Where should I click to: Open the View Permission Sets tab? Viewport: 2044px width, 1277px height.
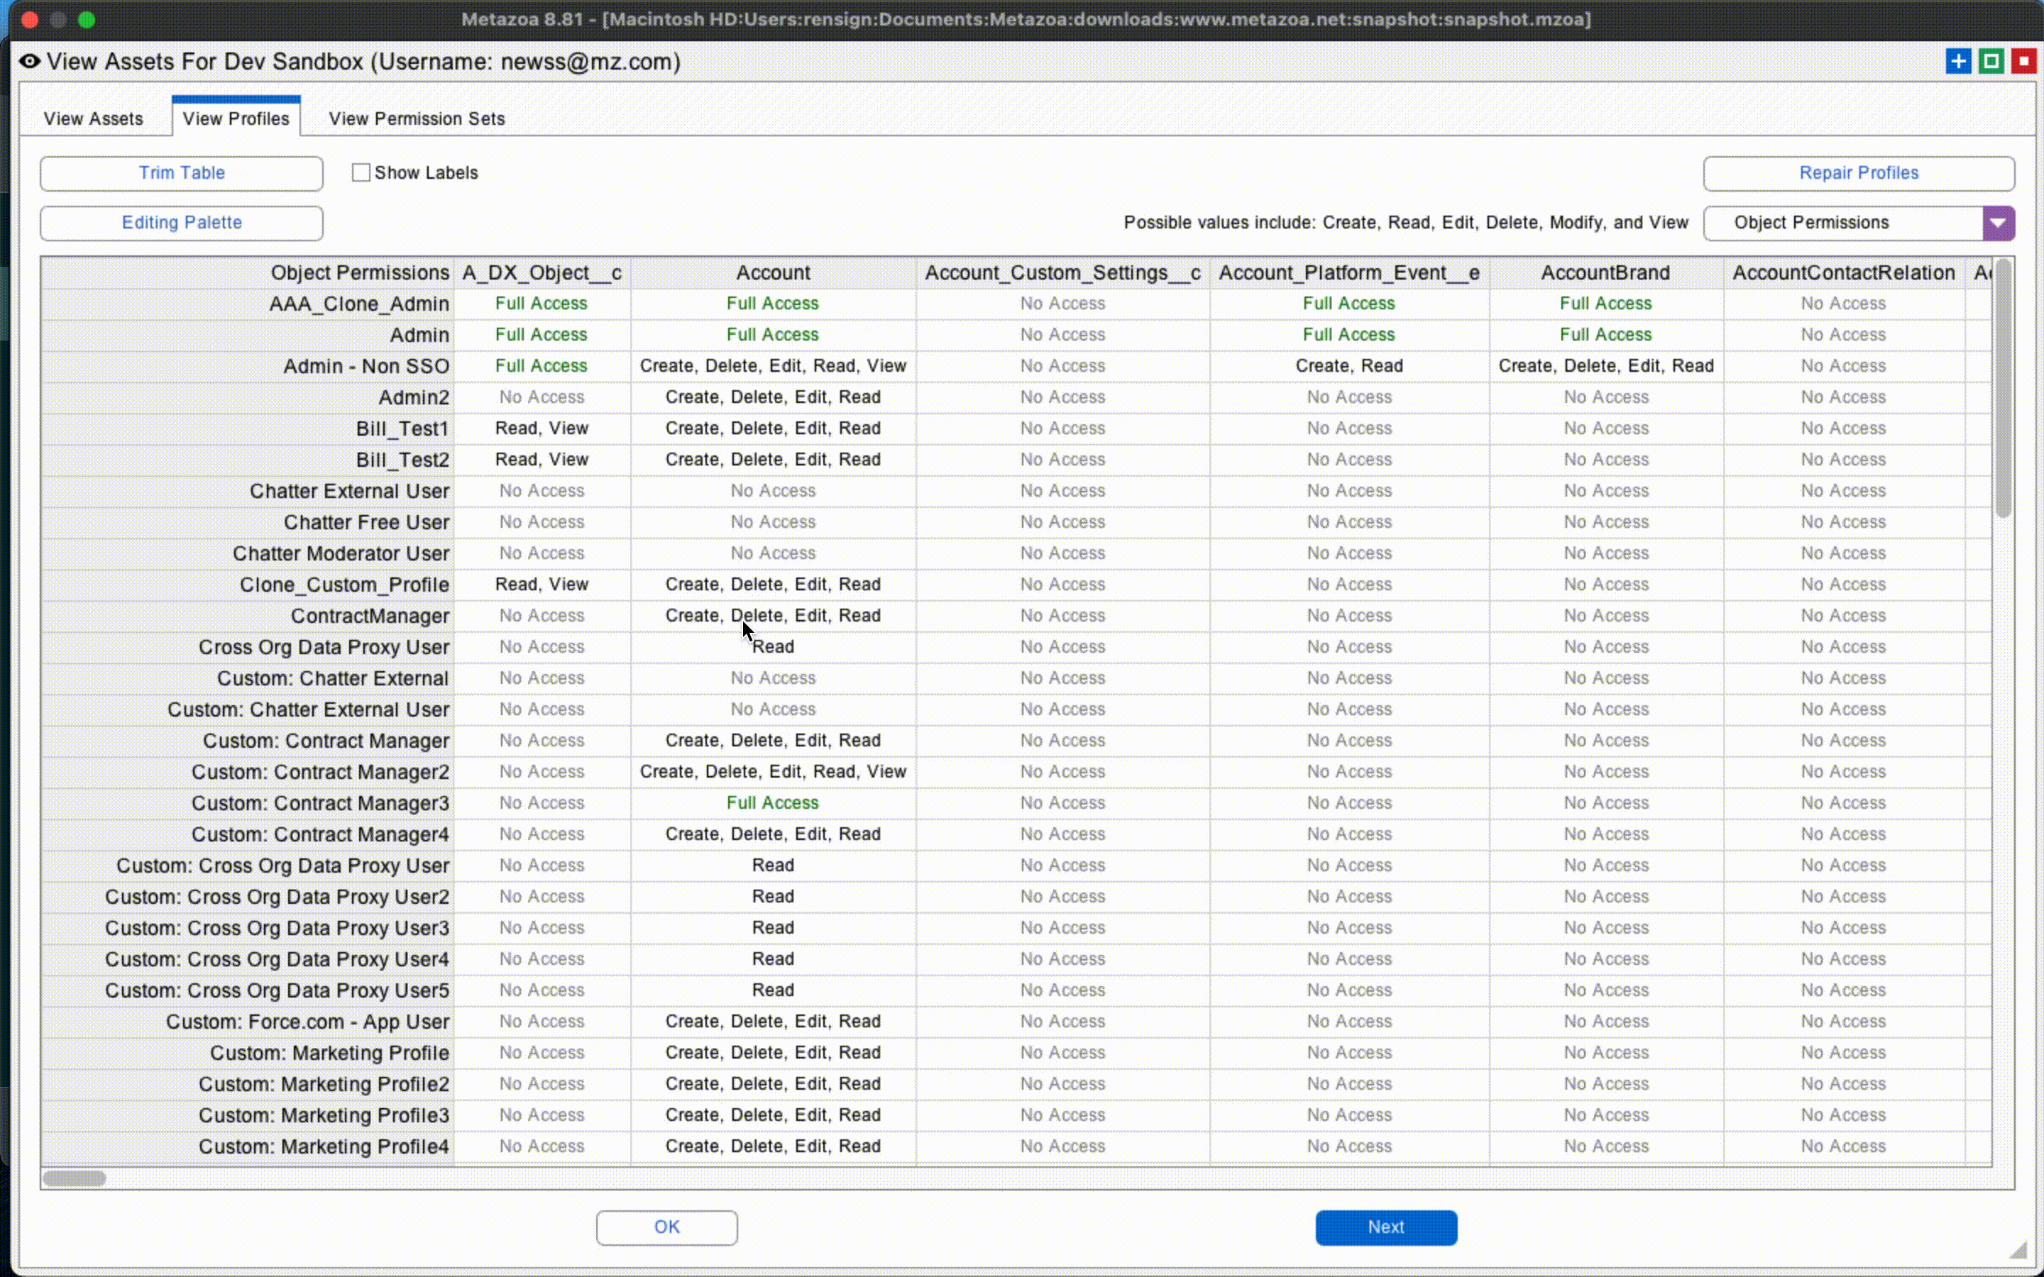[x=417, y=118]
